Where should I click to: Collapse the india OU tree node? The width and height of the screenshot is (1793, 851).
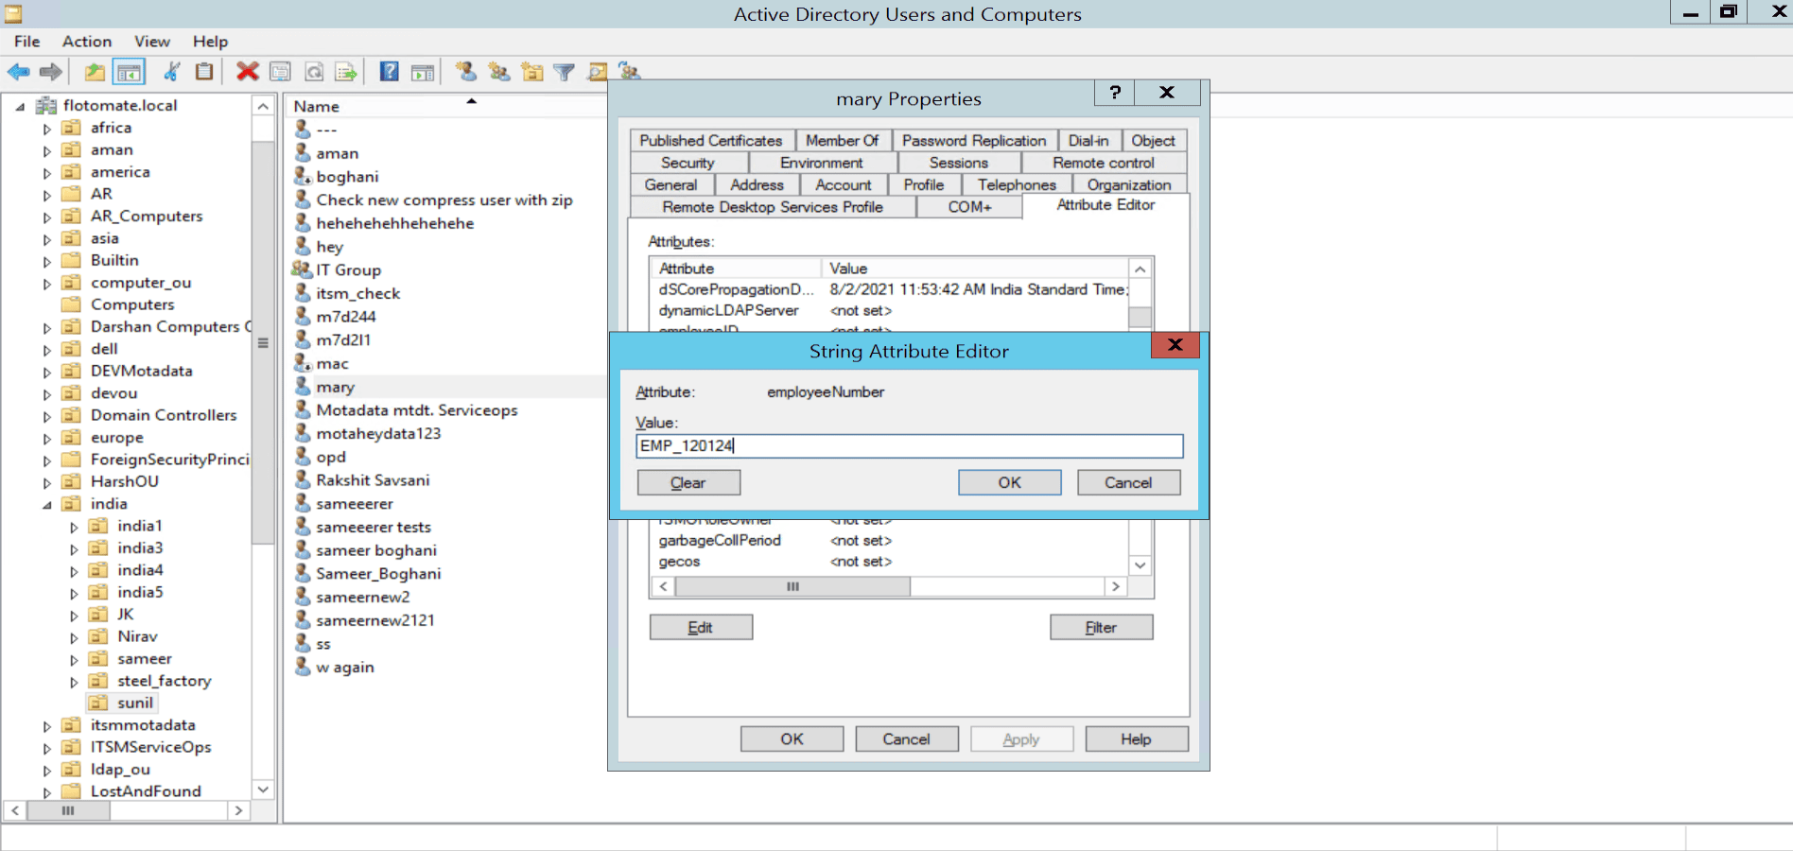pos(46,505)
